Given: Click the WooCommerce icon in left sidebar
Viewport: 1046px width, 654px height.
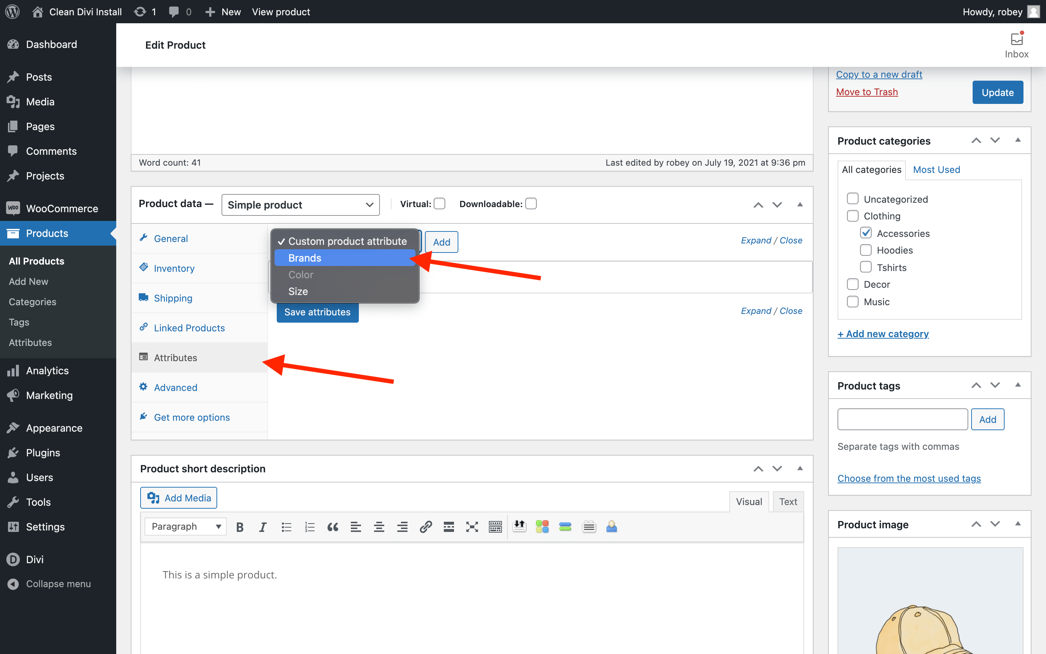Looking at the screenshot, I should [x=13, y=208].
